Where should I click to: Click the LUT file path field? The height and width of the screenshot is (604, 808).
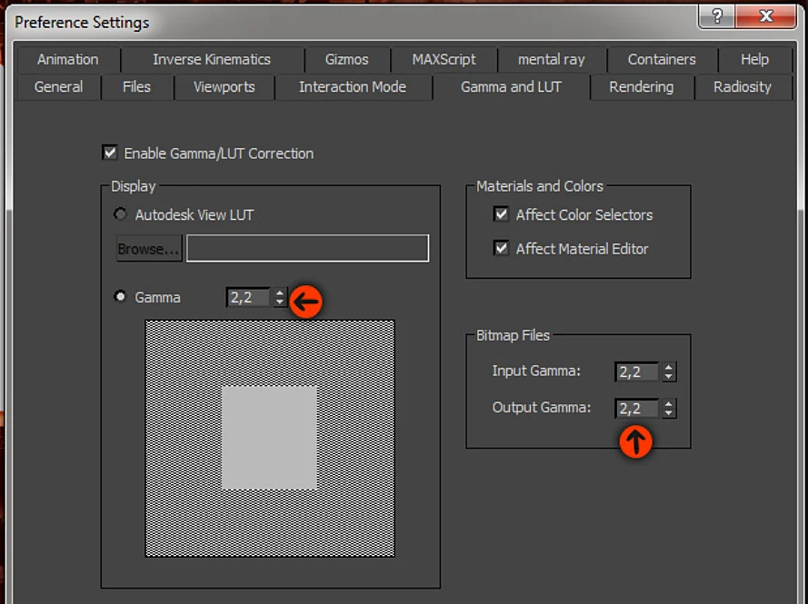[x=307, y=248]
